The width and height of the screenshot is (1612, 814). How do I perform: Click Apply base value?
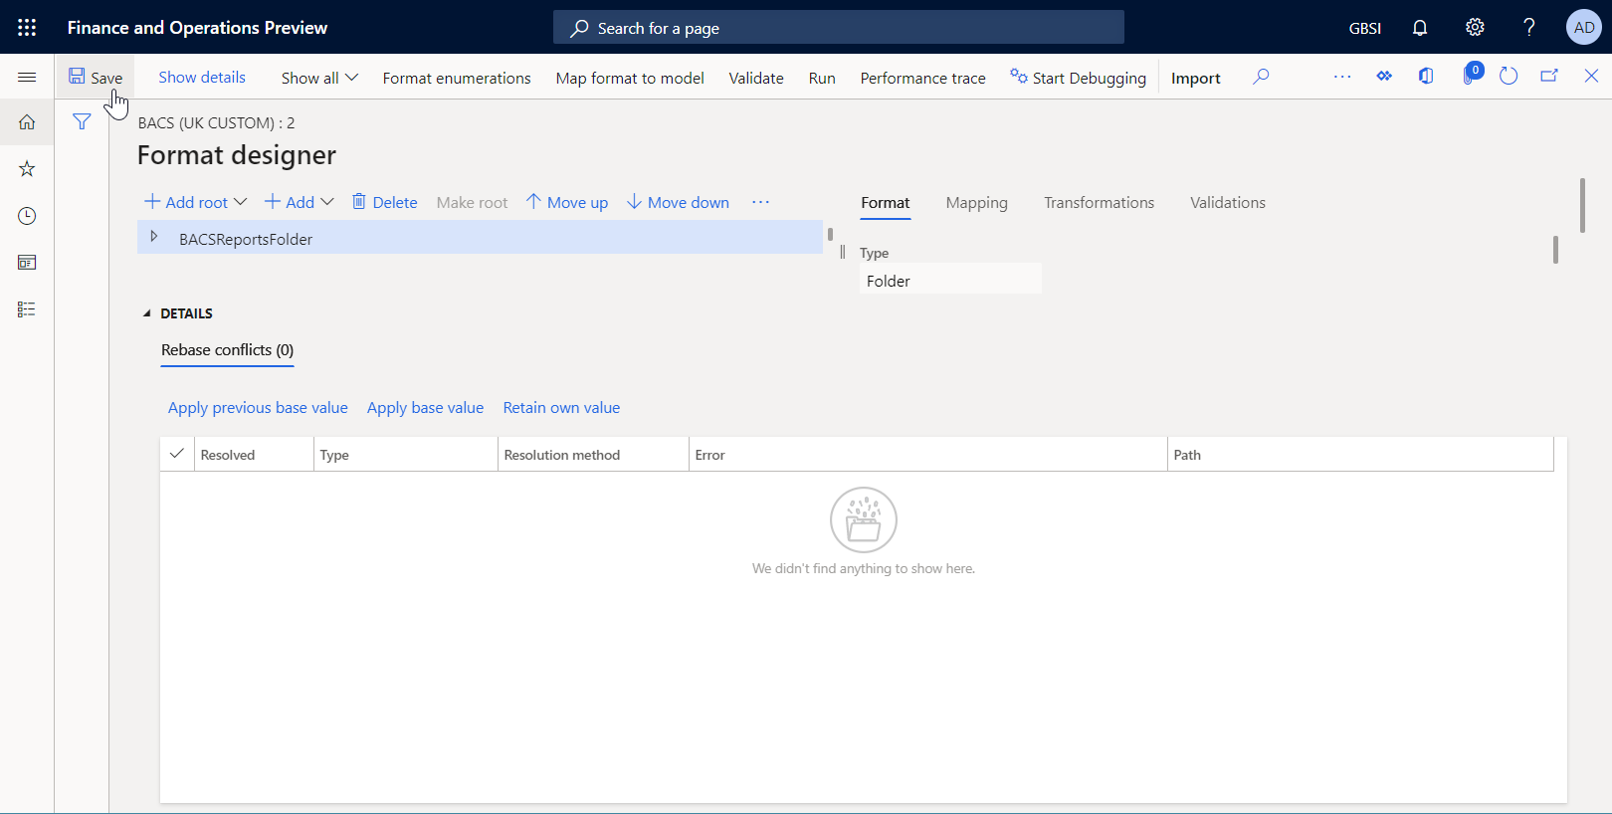[x=425, y=408]
